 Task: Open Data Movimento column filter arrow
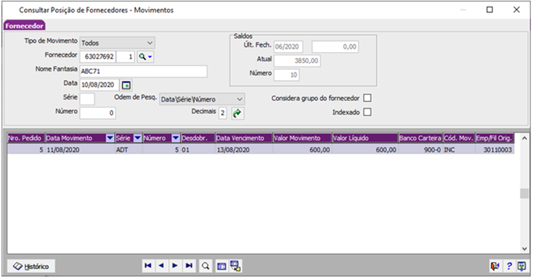click(110, 138)
